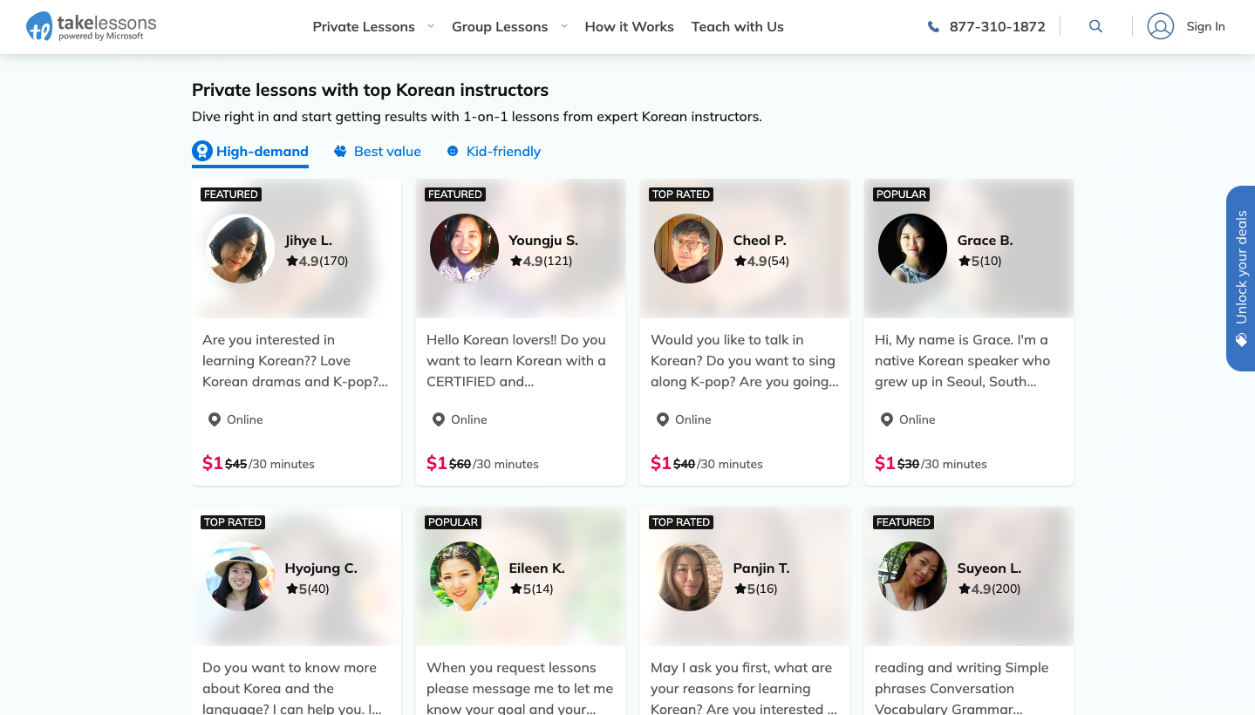
Task: Click the Best value piggy icon
Action: (x=340, y=152)
